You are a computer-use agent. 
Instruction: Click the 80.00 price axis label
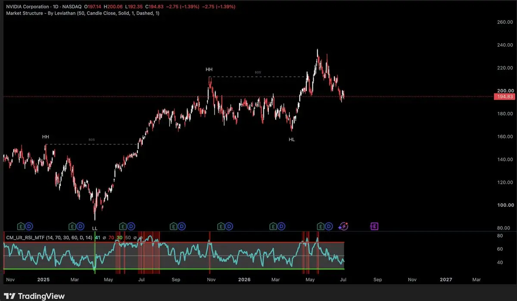(x=505, y=228)
